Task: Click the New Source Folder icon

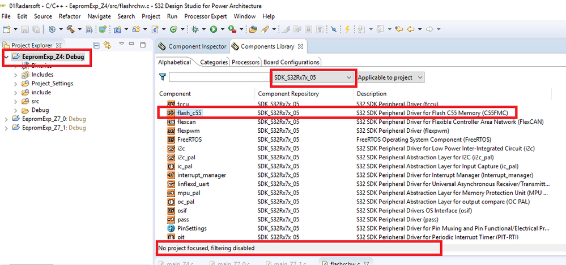Action: (136, 29)
